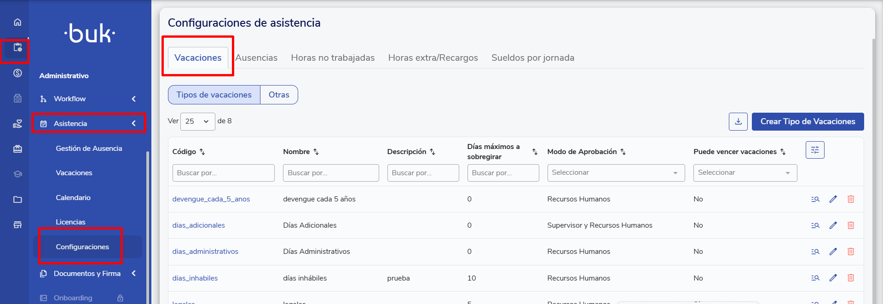Click Crear Tipo de Vacaciones button
Viewport: 883px width, 304px height.
(808, 121)
